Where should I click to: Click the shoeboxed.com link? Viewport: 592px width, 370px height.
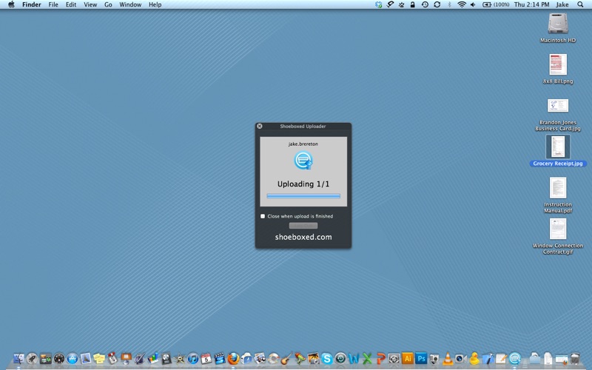(x=303, y=237)
